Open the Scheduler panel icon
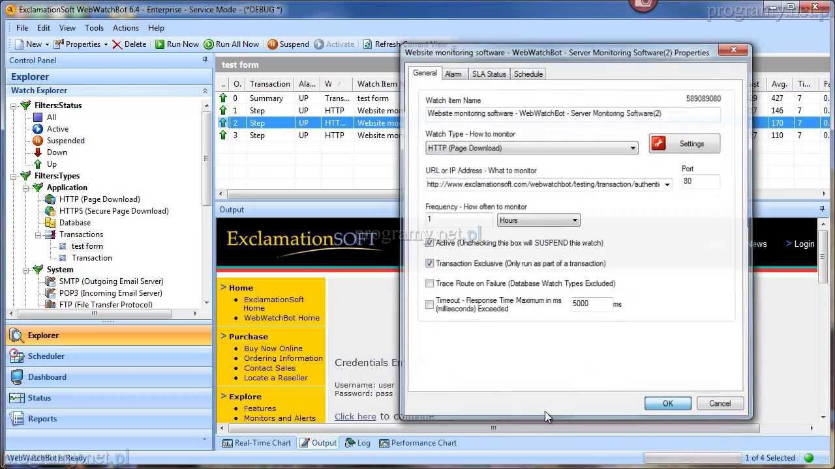The height and width of the screenshot is (469, 835). [17, 356]
